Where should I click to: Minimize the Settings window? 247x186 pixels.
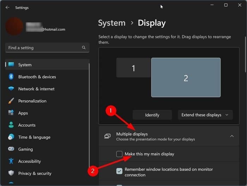pos(212,5)
